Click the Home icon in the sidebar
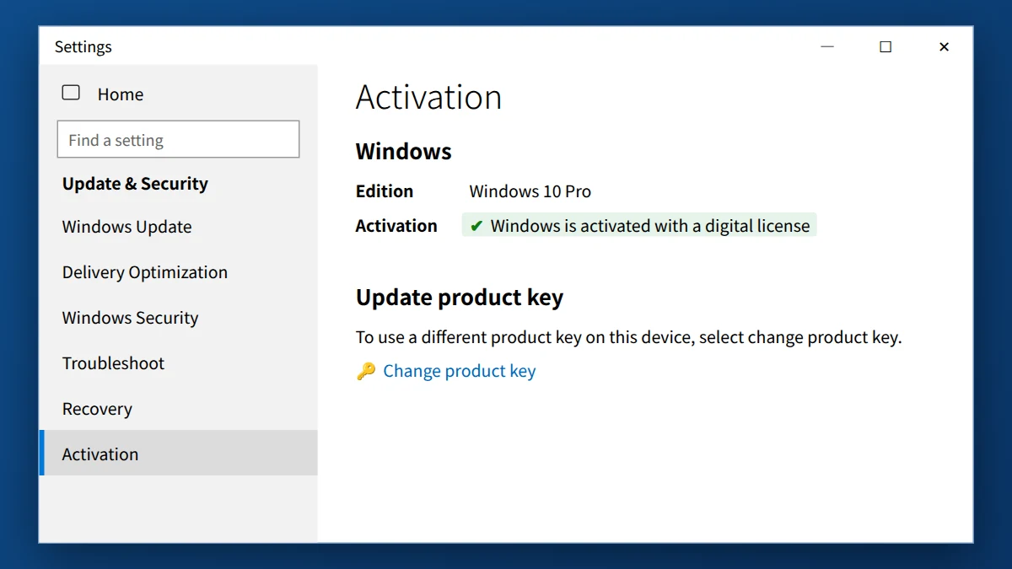 coord(71,94)
